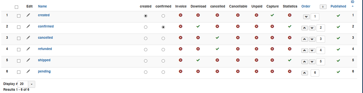
Task: Move pending status up with arrow
Action: [x=304, y=73]
